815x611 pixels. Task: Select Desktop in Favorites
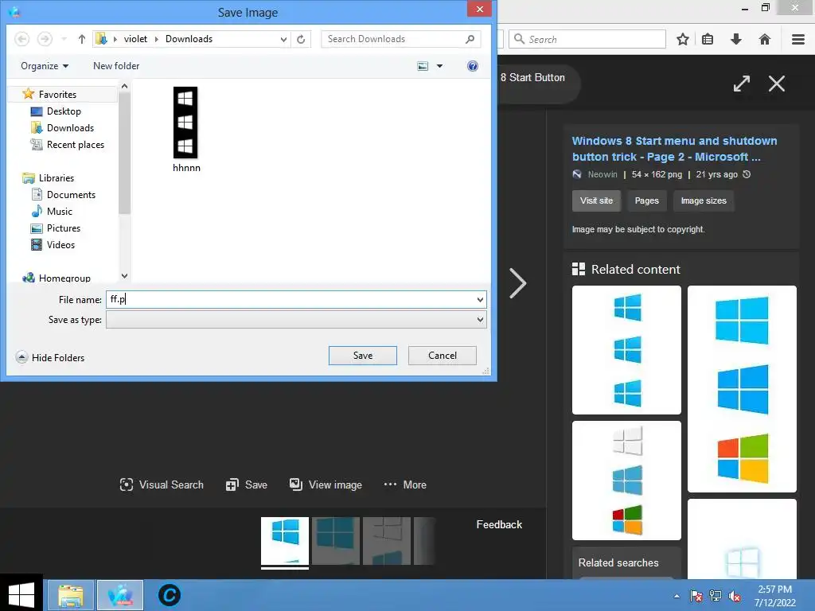click(64, 111)
